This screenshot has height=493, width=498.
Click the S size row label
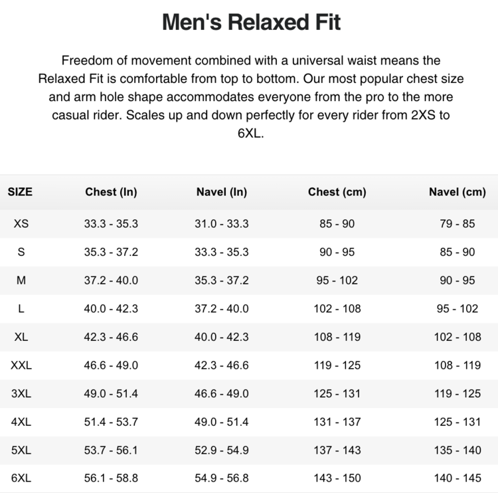tap(21, 252)
